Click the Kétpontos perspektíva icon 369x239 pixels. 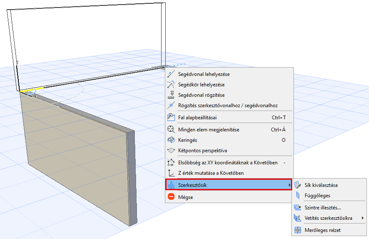click(171, 150)
